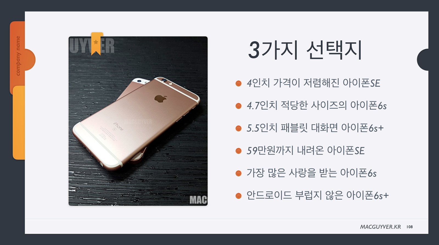Select text '4인치 가격이 저렴해진 아이폰SE'
This screenshot has width=439, height=245.
point(313,83)
